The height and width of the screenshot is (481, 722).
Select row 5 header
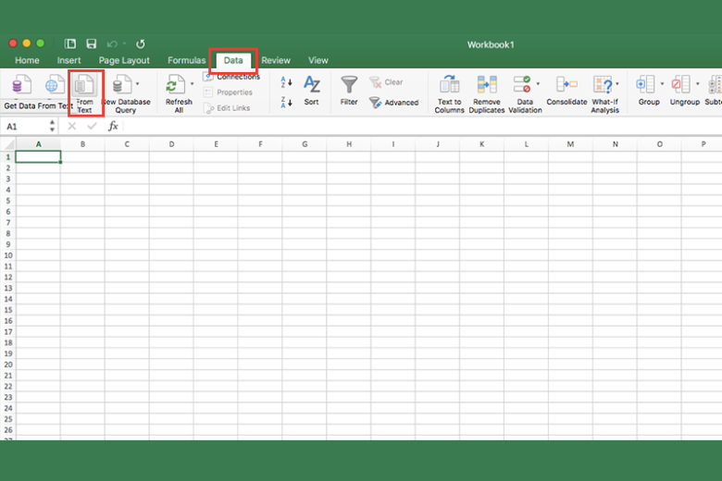7,201
